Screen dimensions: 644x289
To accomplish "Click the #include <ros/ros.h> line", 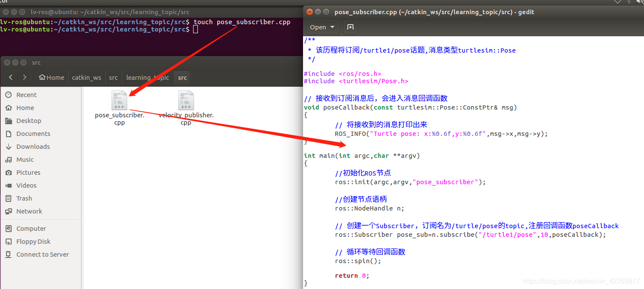I will [343, 74].
